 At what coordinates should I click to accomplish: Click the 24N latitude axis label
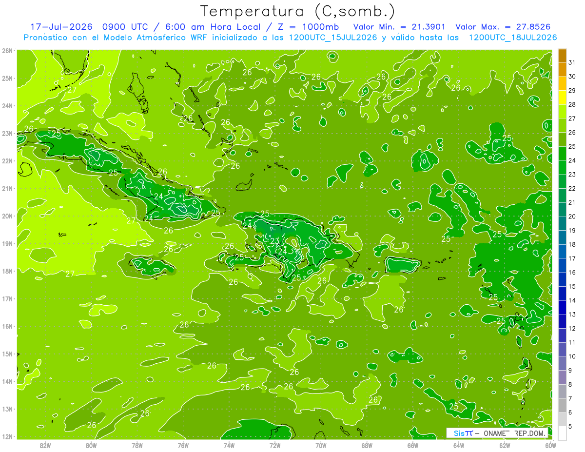[x=7, y=106]
